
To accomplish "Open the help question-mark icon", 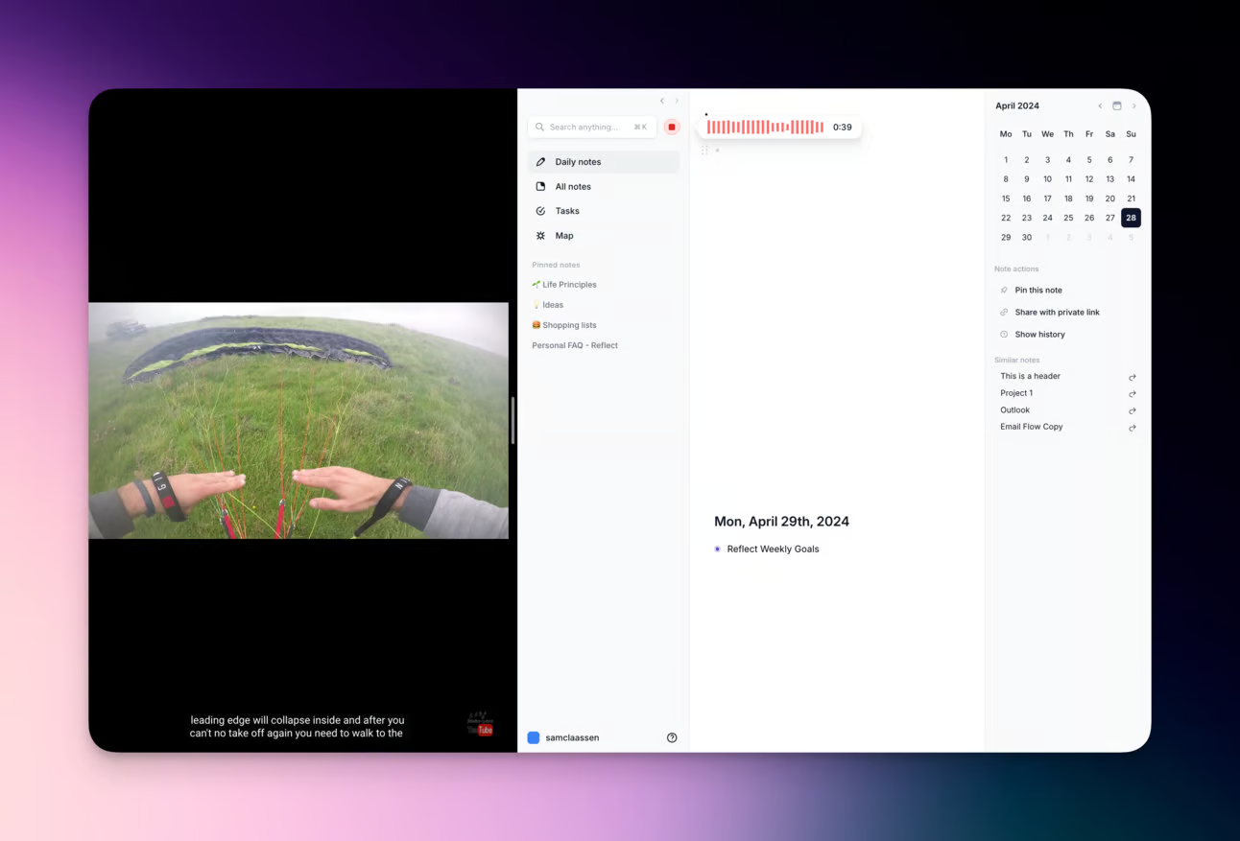I will click(x=672, y=737).
